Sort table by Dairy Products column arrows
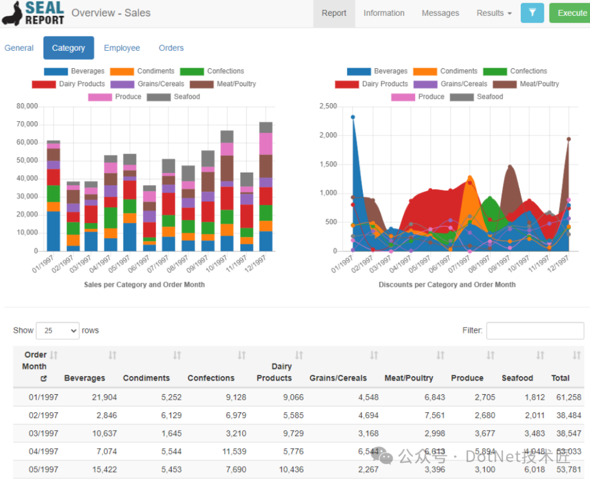This screenshot has width=590, height=480. pos(299,355)
